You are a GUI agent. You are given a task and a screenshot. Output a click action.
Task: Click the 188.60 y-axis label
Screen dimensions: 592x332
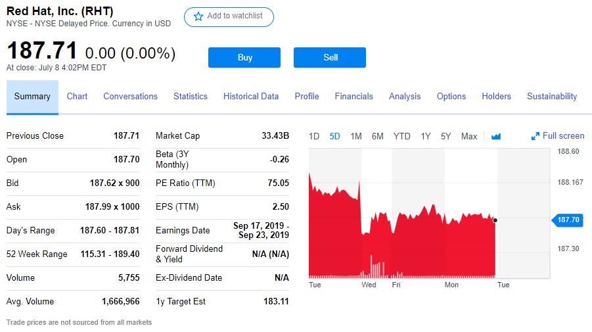(x=568, y=151)
